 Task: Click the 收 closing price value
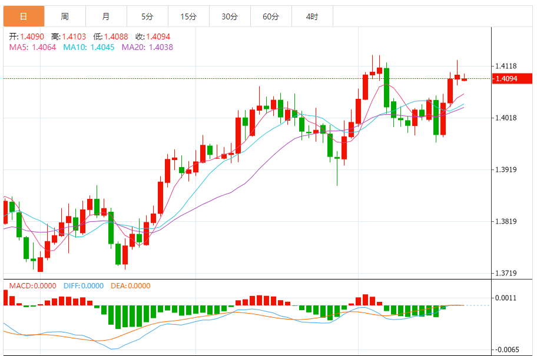pyautogui.click(x=158, y=36)
